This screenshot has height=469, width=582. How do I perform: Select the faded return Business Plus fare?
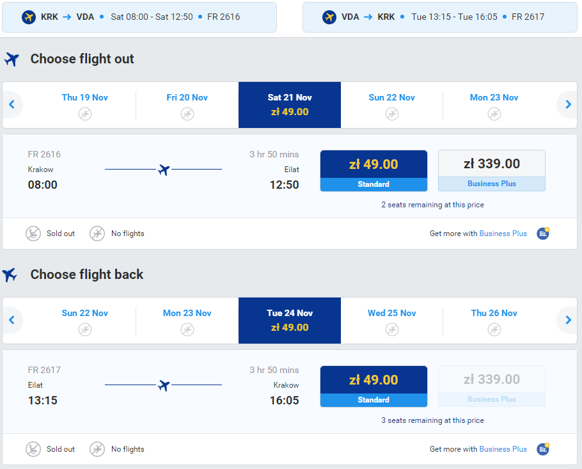[x=491, y=386]
